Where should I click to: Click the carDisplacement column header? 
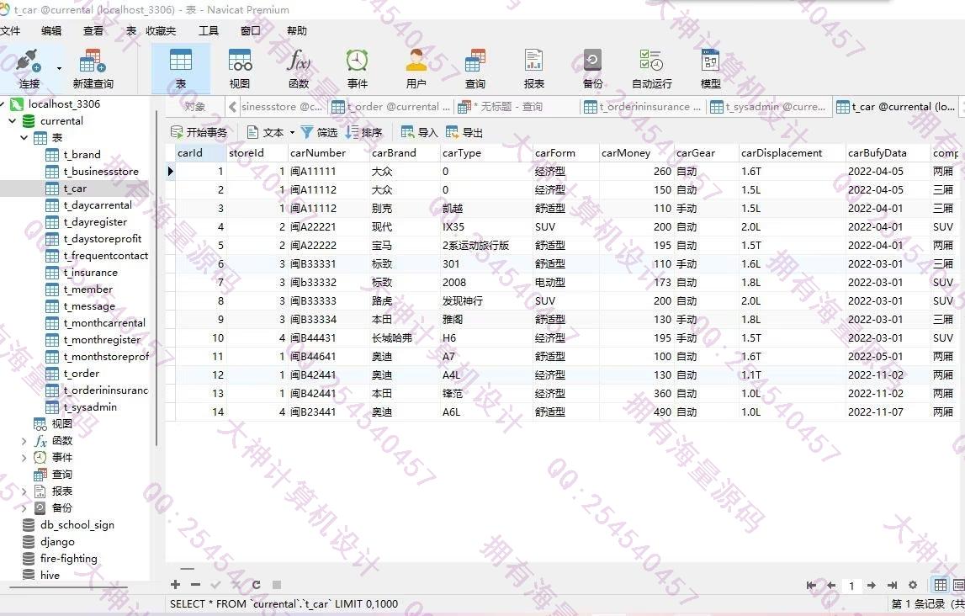[792, 152]
